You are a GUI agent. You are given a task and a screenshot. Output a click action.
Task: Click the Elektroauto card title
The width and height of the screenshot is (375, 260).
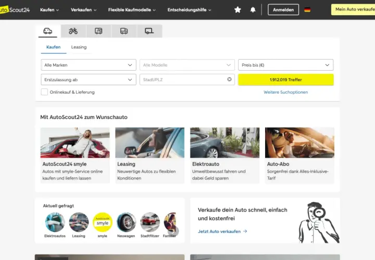(206, 164)
